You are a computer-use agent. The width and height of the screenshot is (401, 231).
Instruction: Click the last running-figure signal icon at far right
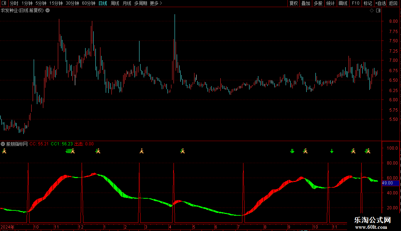[x=368, y=151]
